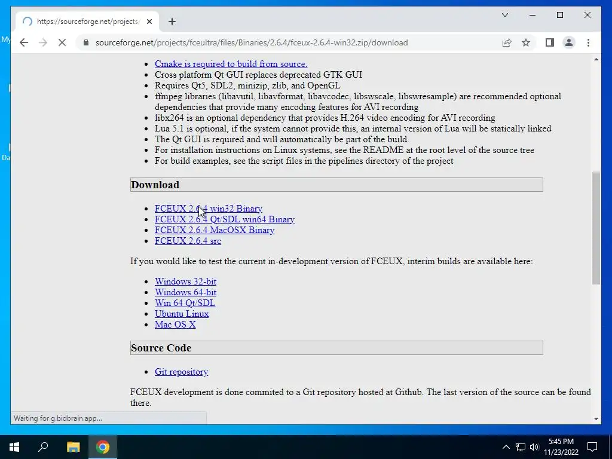Image resolution: width=612 pixels, height=459 pixels.
Task: Click the page vertical scrollbar thumb
Action: (596, 228)
